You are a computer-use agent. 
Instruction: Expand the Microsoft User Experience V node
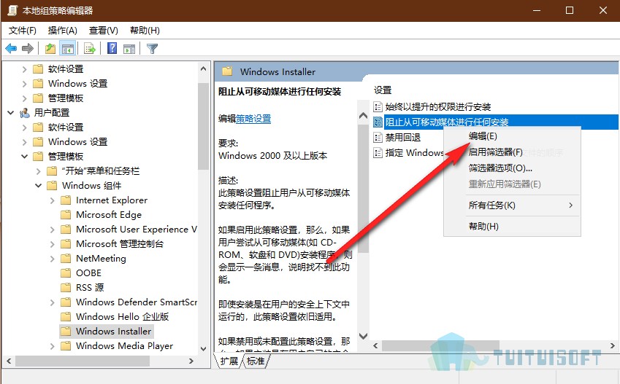pyautogui.click(x=52, y=230)
